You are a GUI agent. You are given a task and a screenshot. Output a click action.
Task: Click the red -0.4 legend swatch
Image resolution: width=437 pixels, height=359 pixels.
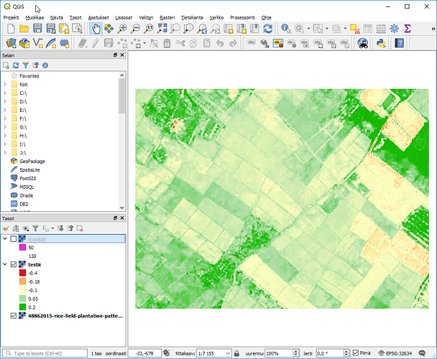pyautogui.click(x=22, y=273)
